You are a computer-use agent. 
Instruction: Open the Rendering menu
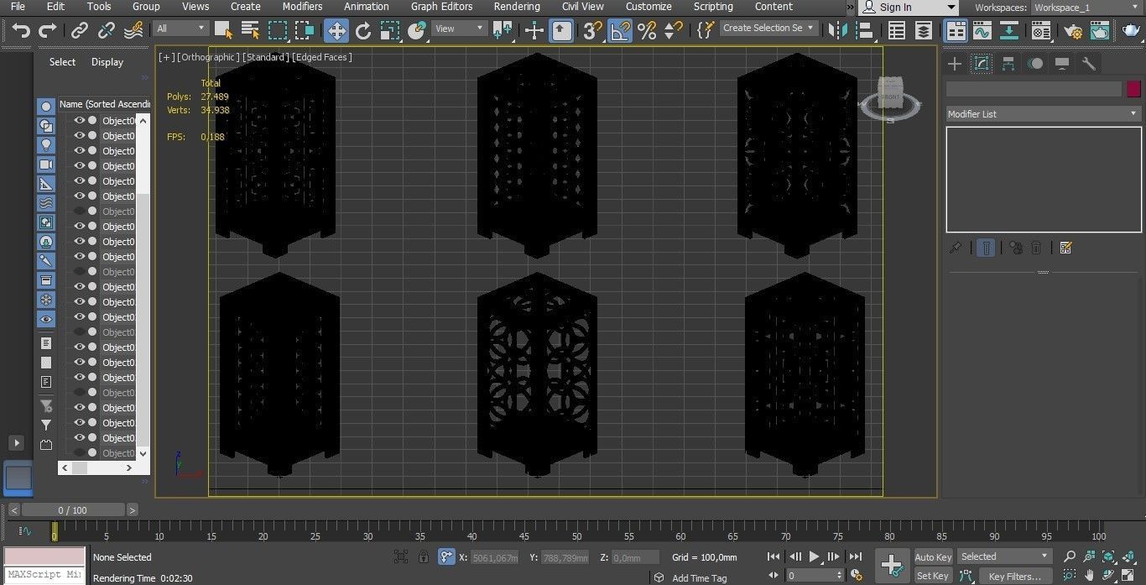tap(517, 7)
